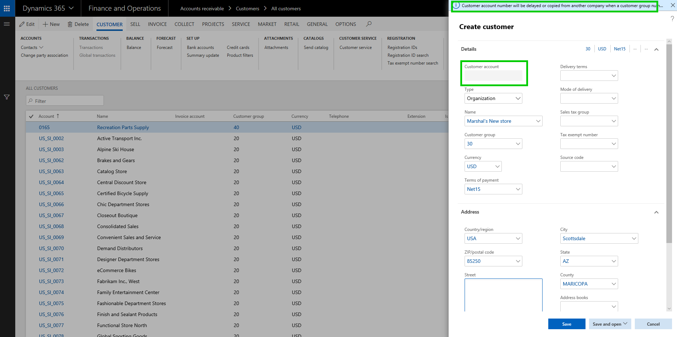Dismiss the info notification message

coord(672,5)
